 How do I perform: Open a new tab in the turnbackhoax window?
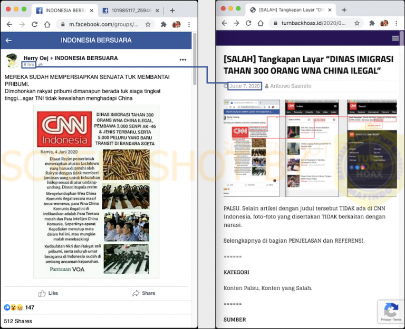coord(344,10)
